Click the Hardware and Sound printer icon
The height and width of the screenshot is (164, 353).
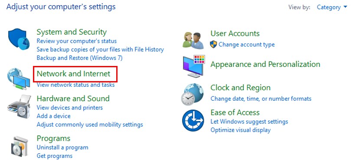click(19, 107)
